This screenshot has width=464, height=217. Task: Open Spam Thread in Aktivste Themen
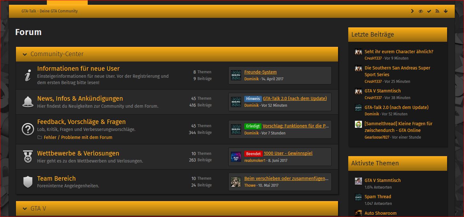click(x=378, y=197)
